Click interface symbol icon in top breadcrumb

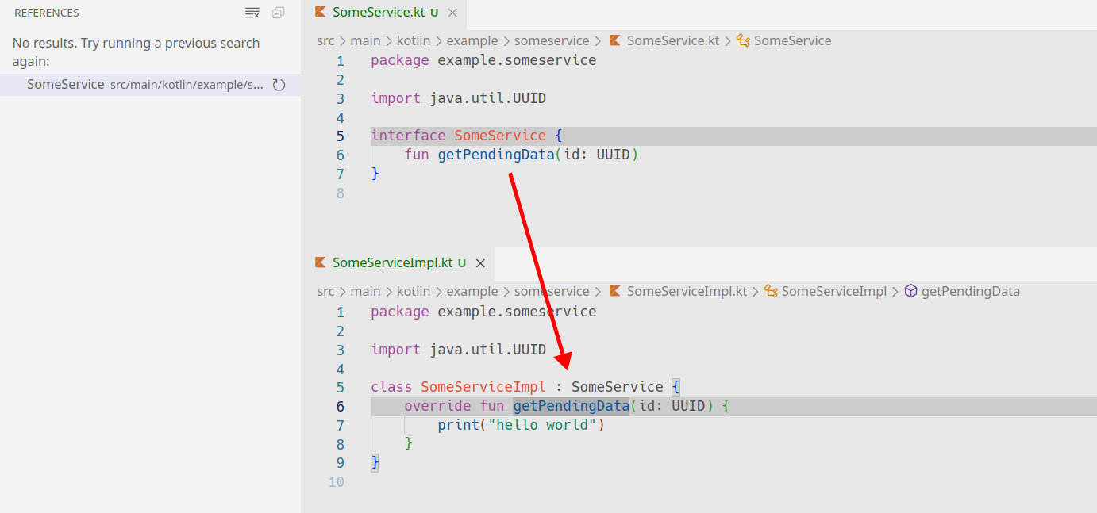pos(743,40)
